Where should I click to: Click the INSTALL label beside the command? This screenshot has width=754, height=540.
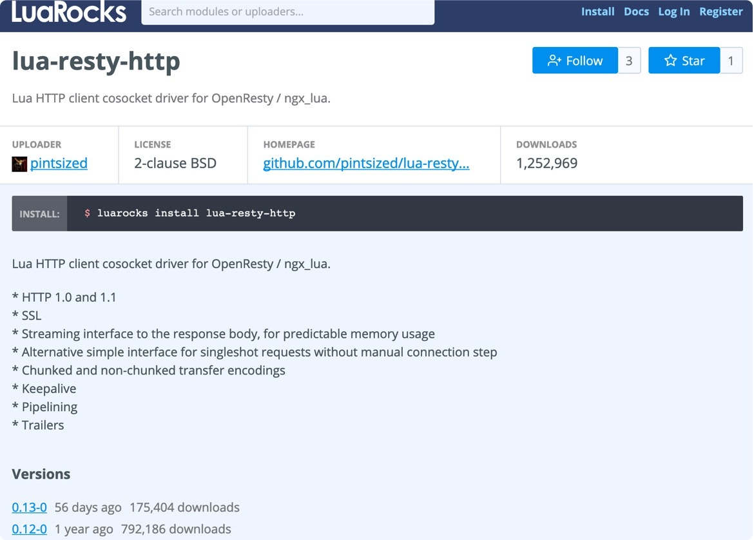[39, 214]
